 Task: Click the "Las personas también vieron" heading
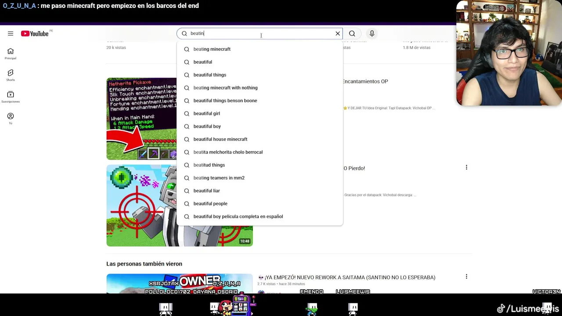coord(144,264)
